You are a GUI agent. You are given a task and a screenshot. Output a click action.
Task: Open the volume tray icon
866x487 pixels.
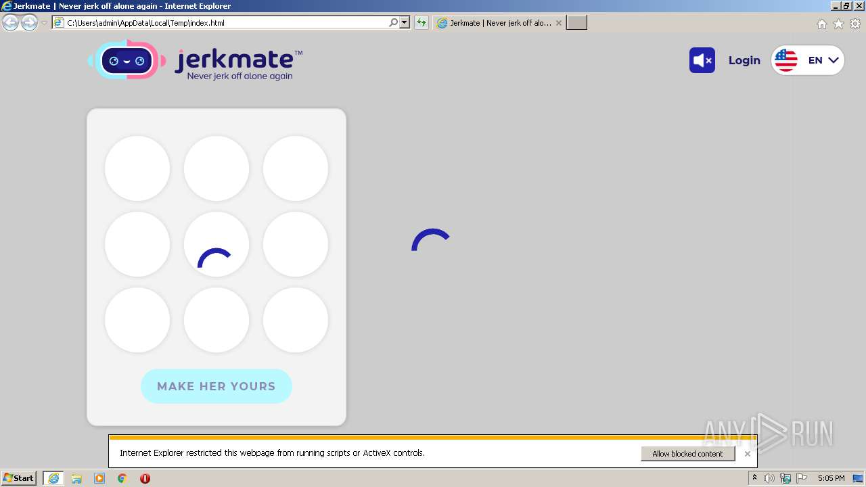769,478
